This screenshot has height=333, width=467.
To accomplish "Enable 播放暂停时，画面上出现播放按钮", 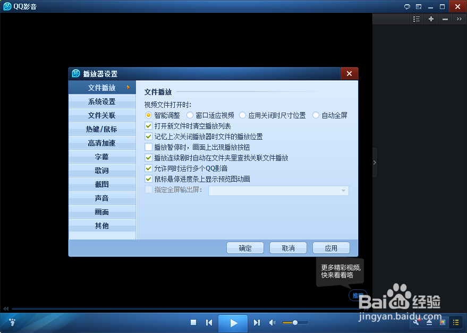I will (148, 148).
